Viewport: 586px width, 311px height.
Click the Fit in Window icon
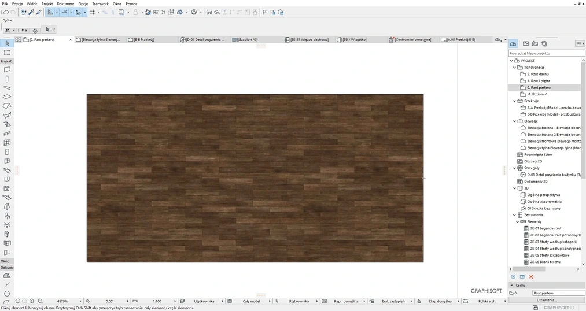(x=40, y=301)
